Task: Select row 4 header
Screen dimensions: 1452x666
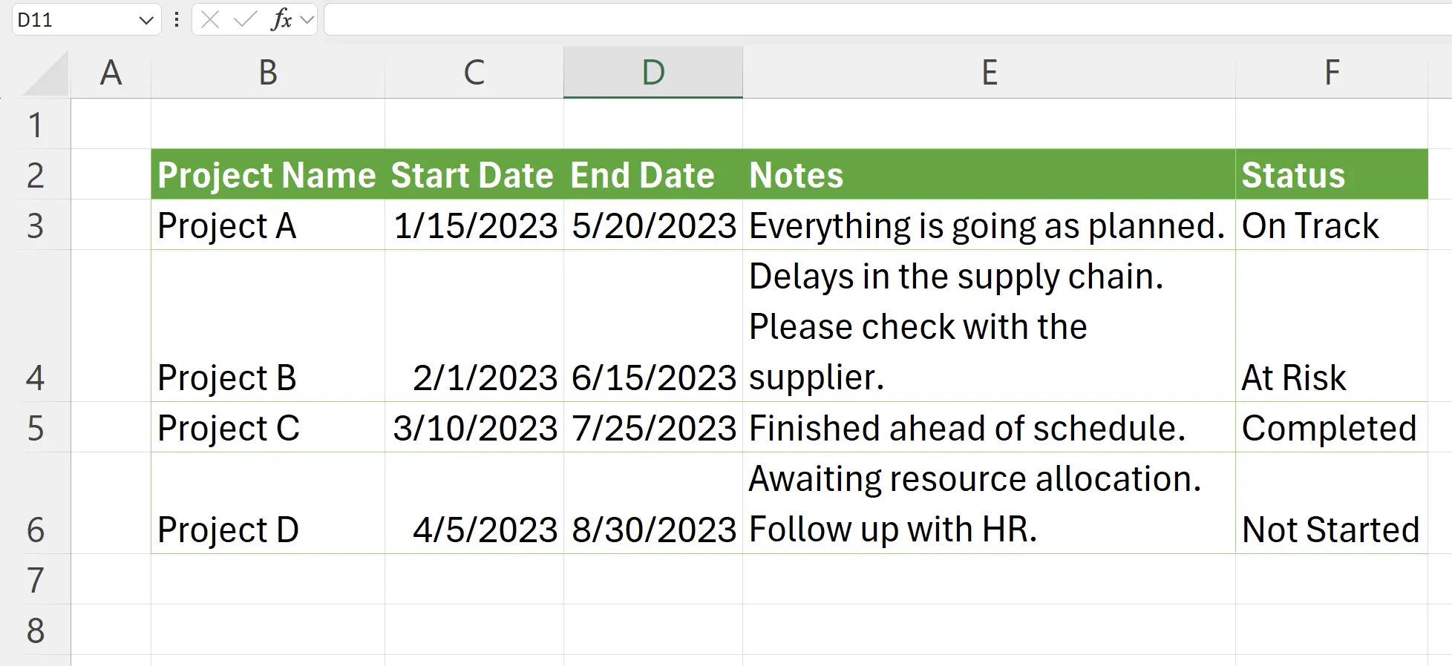Action: [x=35, y=377]
